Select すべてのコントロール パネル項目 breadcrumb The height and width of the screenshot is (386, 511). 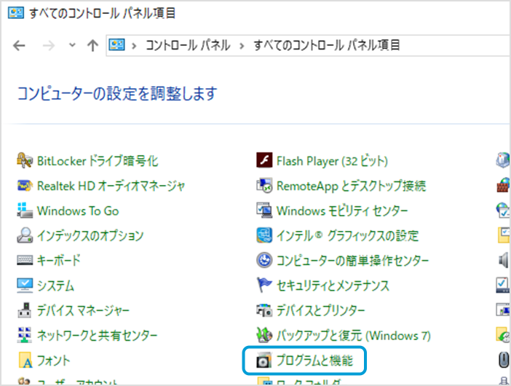click(327, 45)
